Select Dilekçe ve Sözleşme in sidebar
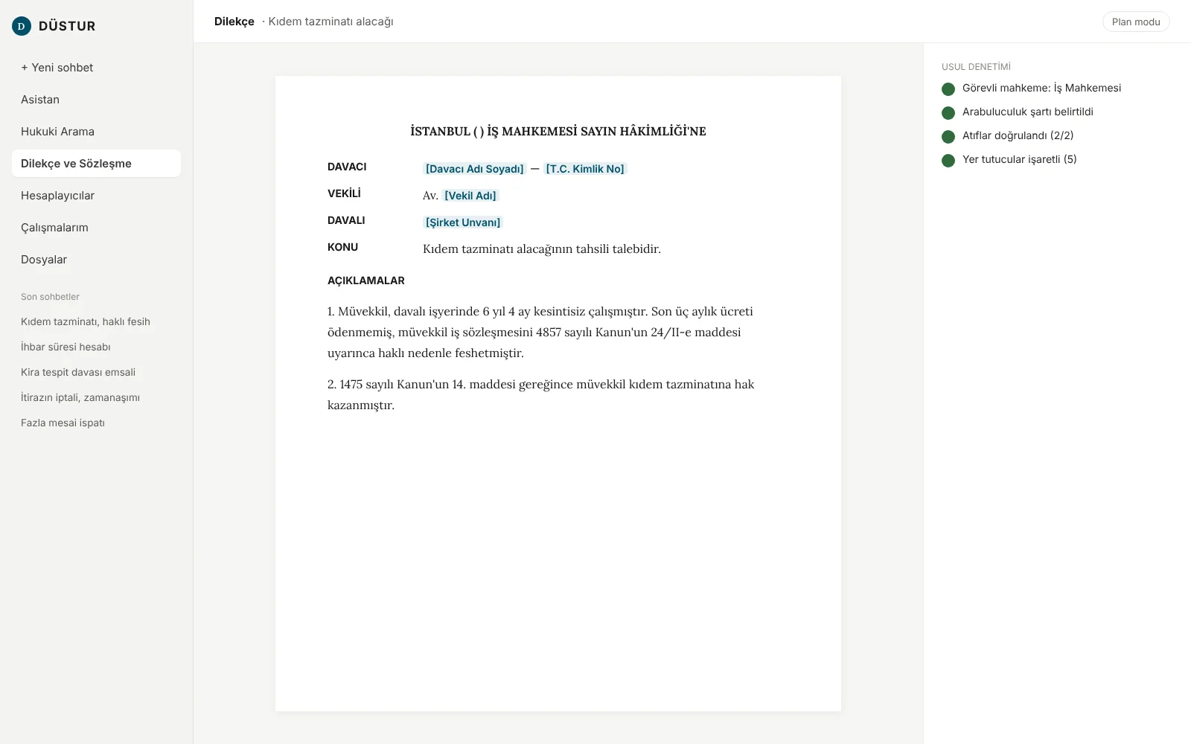The image size is (1191, 744). click(x=96, y=164)
